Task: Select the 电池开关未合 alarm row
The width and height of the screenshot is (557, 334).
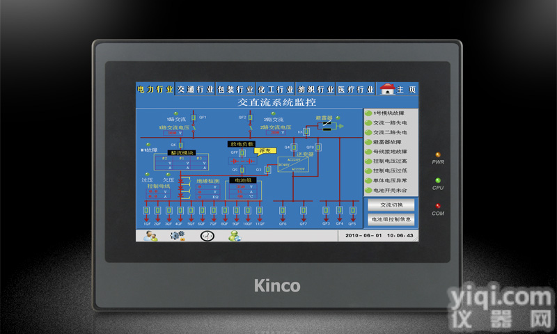Action: pyautogui.click(x=386, y=191)
